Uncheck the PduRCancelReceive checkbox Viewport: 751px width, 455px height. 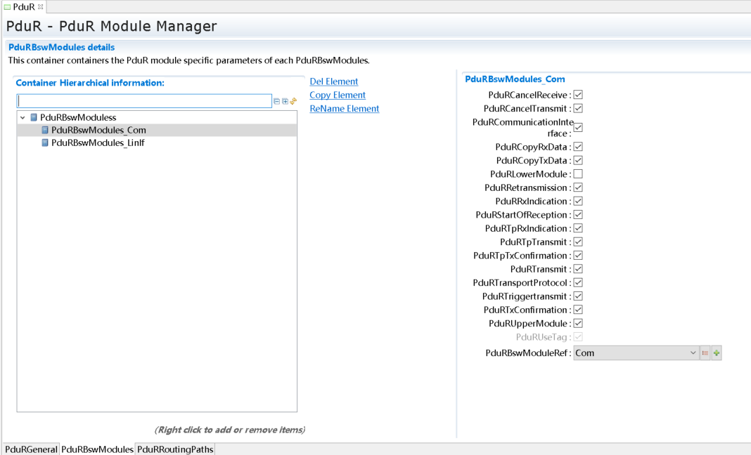pos(578,95)
